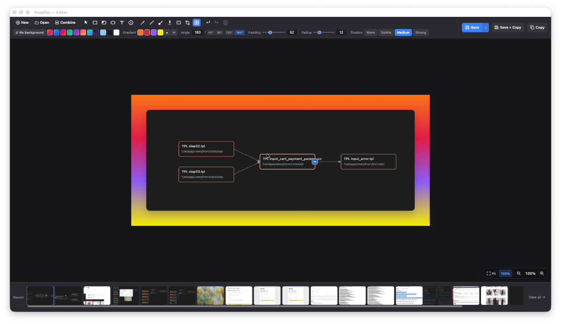Set gradient angle to 180°
Viewport: 561px width, 324px height.
239,32
